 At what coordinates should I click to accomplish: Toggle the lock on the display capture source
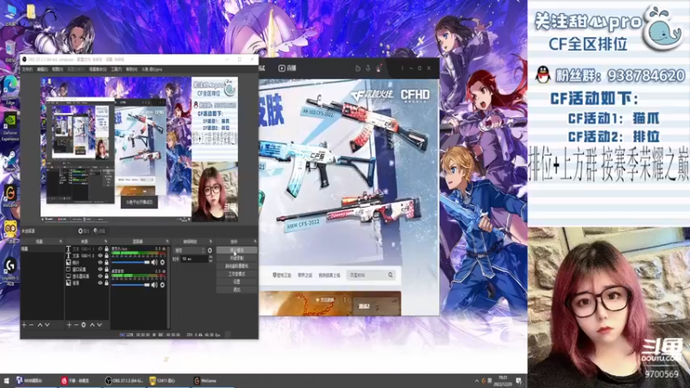click(x=106, y=276)
